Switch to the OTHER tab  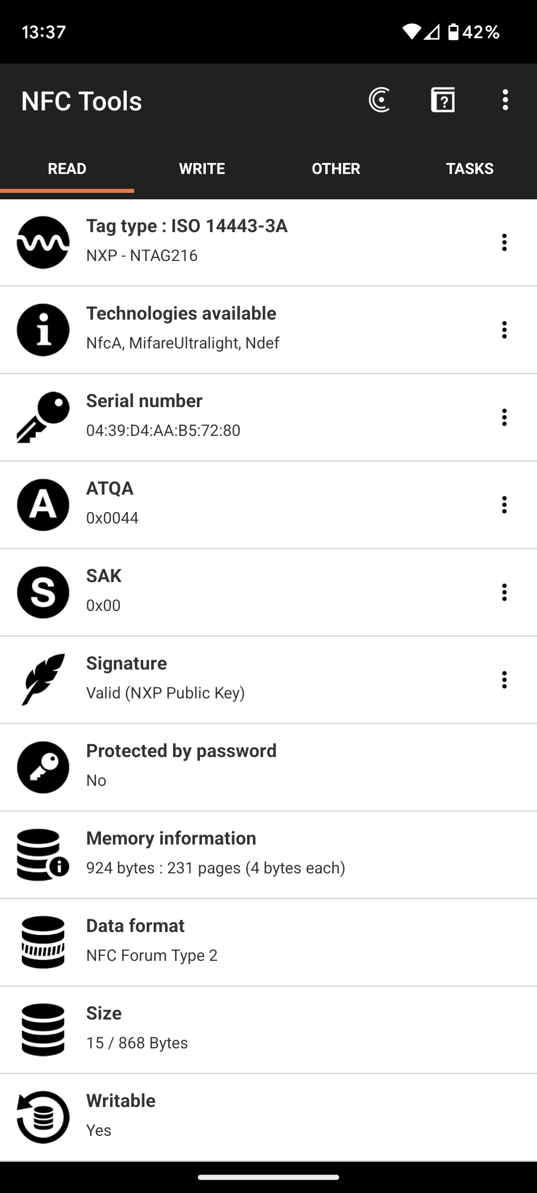[x=336, y=169]
